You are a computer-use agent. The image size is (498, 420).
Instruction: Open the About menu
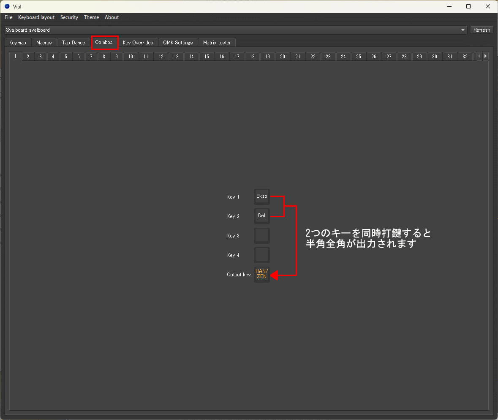(112, 17)
